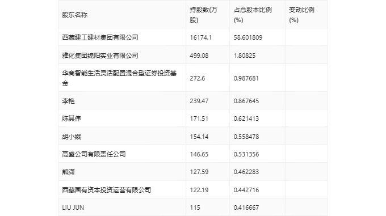This screenshot has width=386, height=216.
Task: Click the percentage 0.867645
Action: pyautogui.click(x=246, y=101)
